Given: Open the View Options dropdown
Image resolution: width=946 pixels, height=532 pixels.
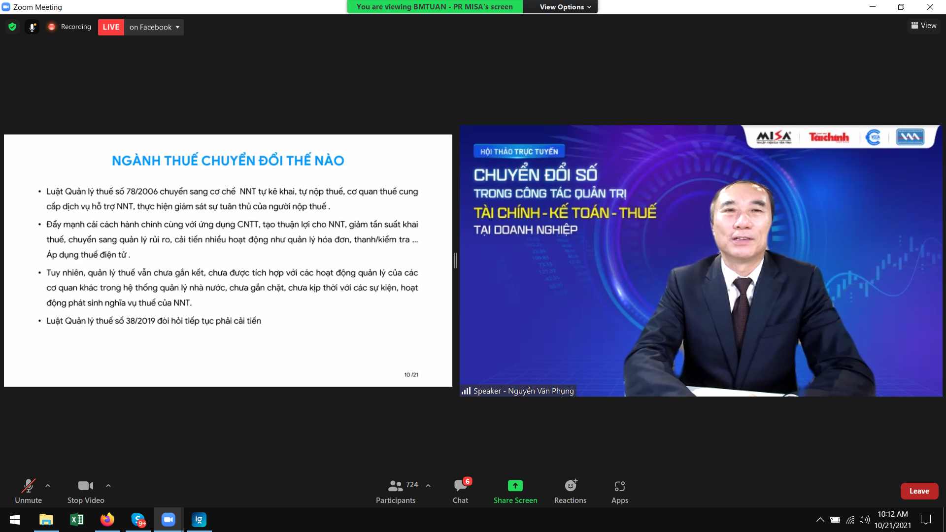Looking at the screenshot, I should 565,7.
